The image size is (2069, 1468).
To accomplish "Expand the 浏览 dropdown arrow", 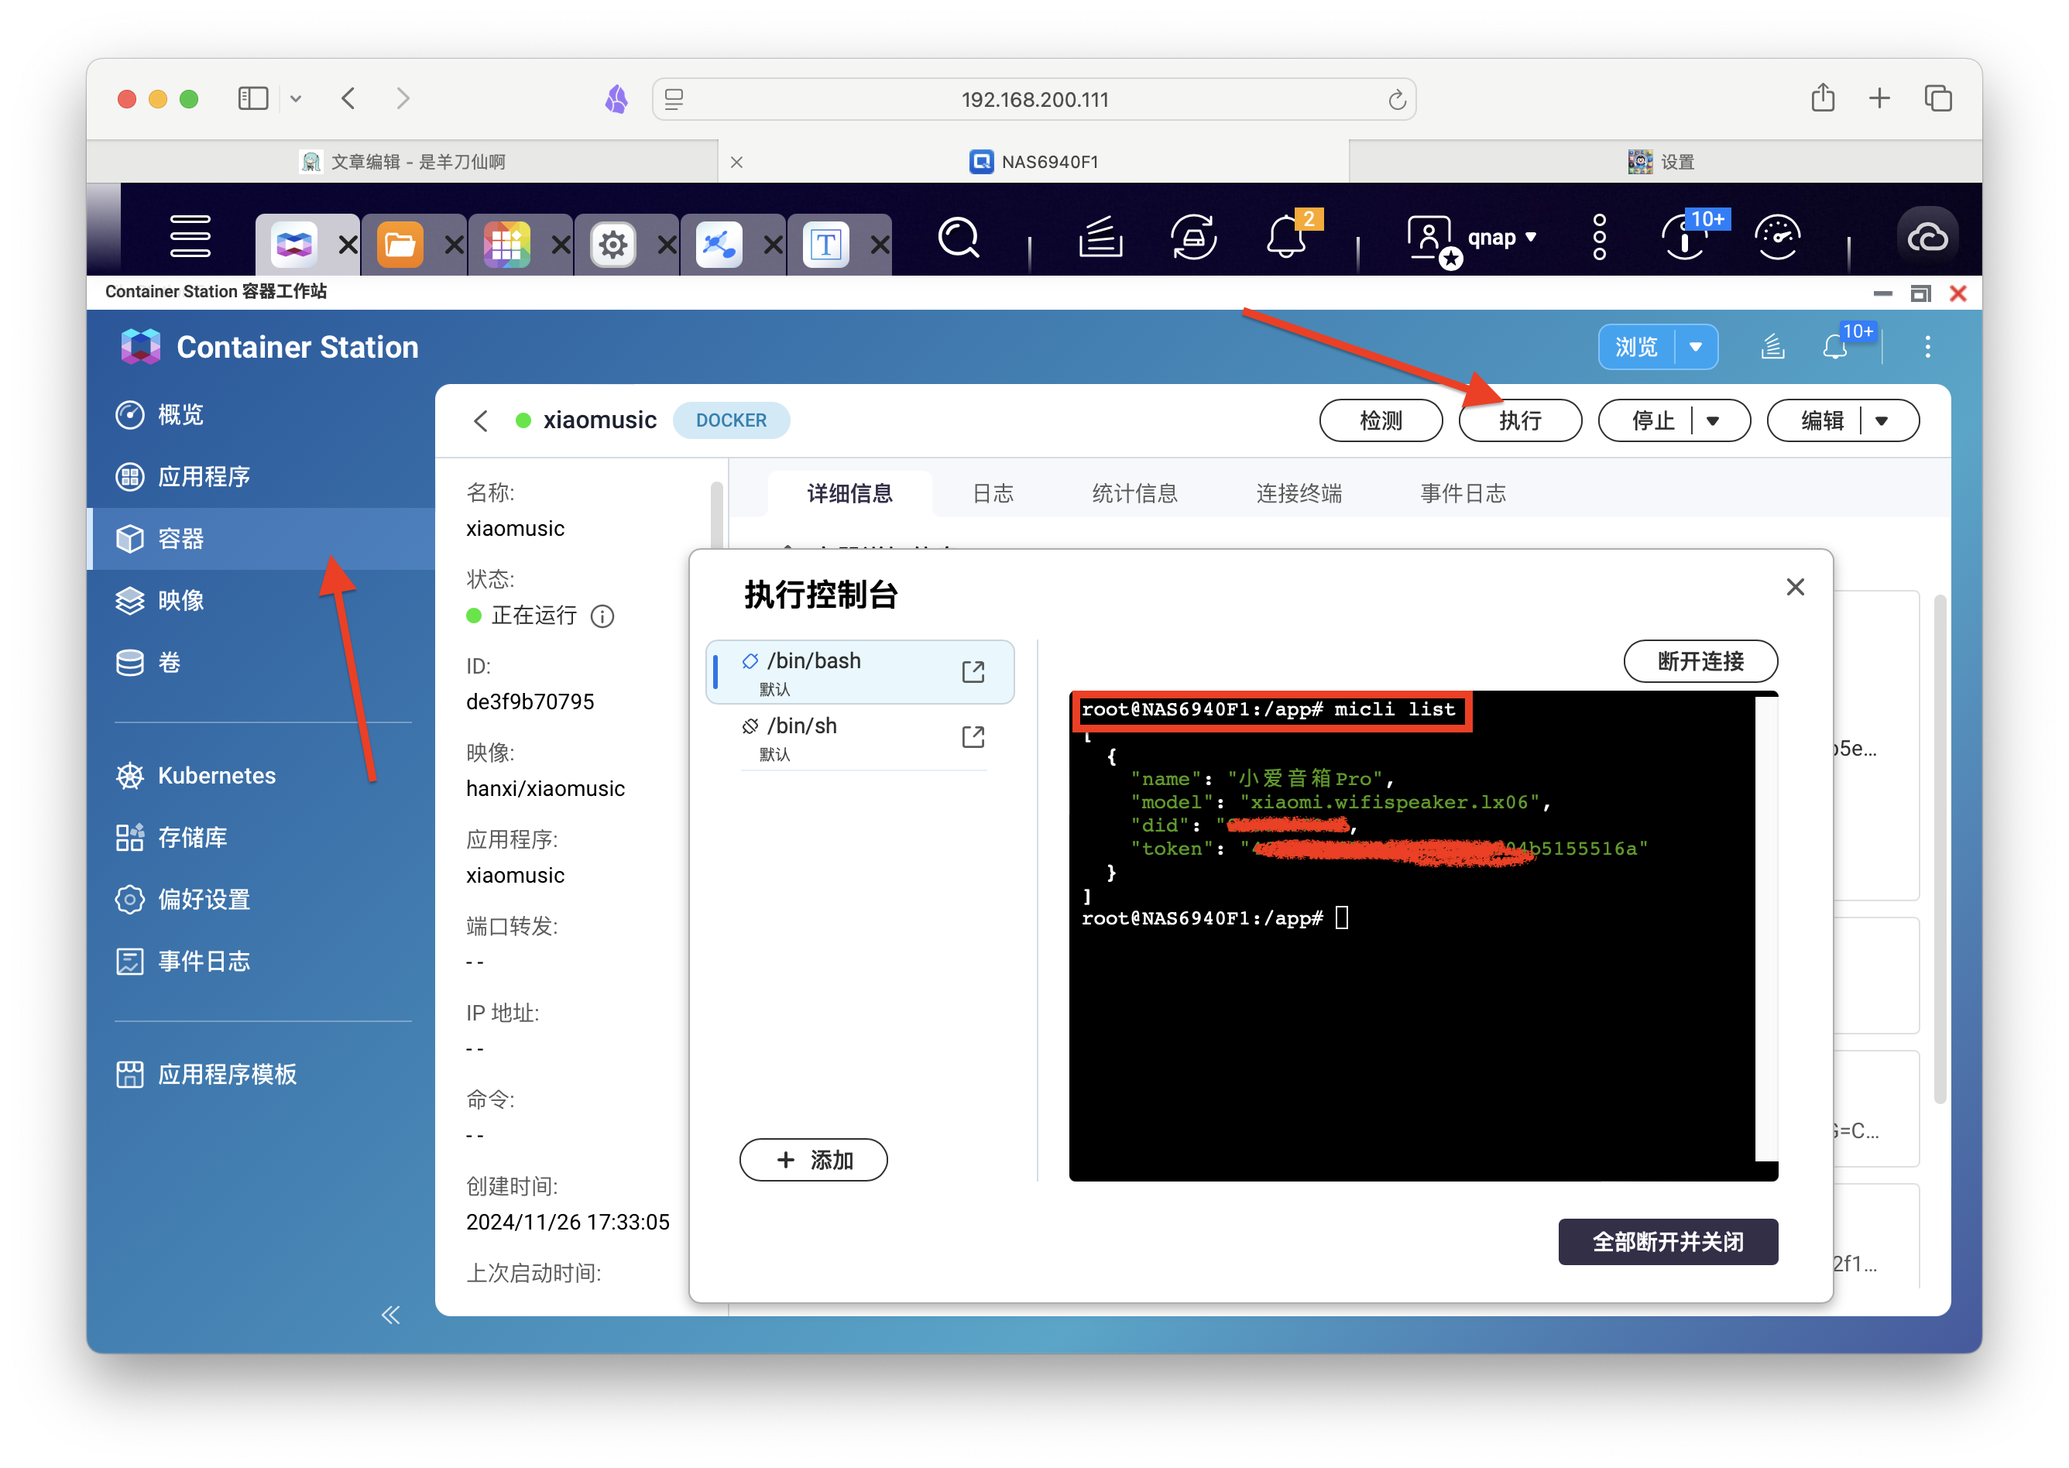I will tap(1697, 347).
